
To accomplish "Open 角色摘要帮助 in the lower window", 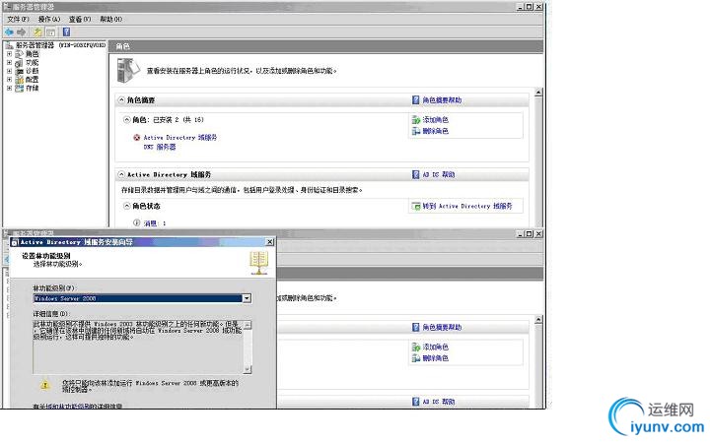I will pos(442,327).
